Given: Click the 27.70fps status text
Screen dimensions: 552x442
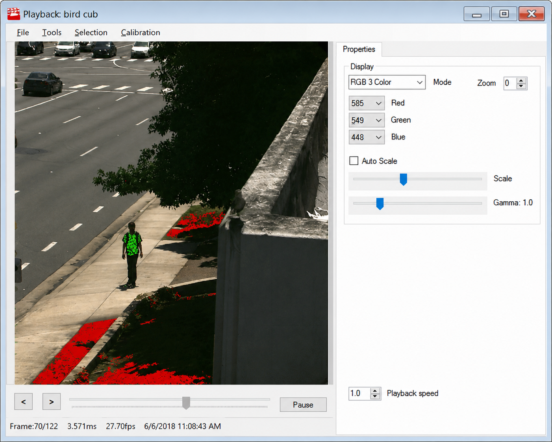Looking at the screenshot, I should click(120, 426).
